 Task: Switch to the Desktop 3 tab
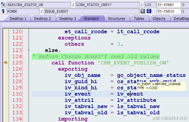pyautogui.click(x=68, y=19)
